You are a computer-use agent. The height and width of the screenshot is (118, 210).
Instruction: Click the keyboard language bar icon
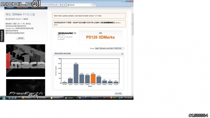(80, 98)
